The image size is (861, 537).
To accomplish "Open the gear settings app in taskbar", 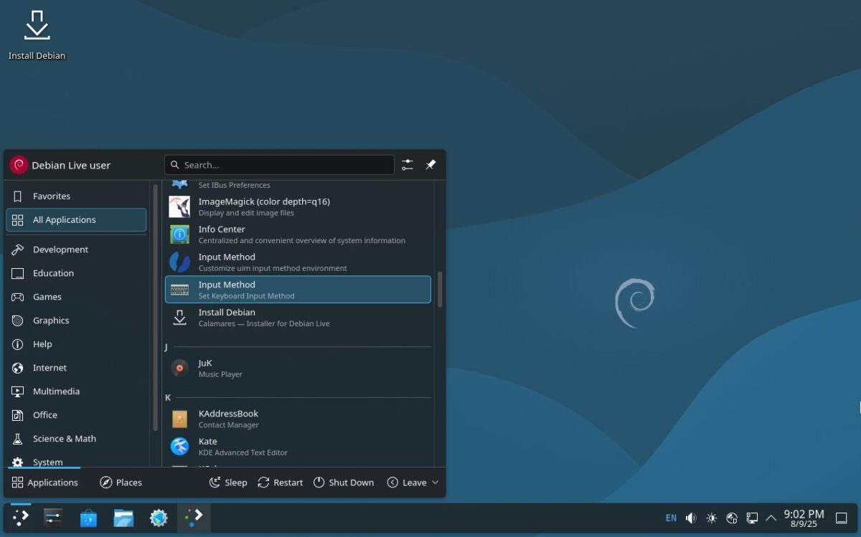I will 159,518.
